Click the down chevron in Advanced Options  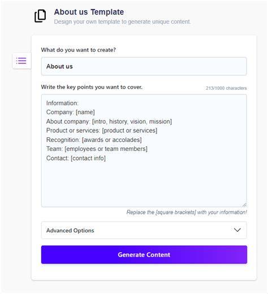[x=237, y=230]
